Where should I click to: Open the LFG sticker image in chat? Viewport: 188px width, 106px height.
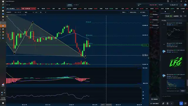[x=176, y=62]
